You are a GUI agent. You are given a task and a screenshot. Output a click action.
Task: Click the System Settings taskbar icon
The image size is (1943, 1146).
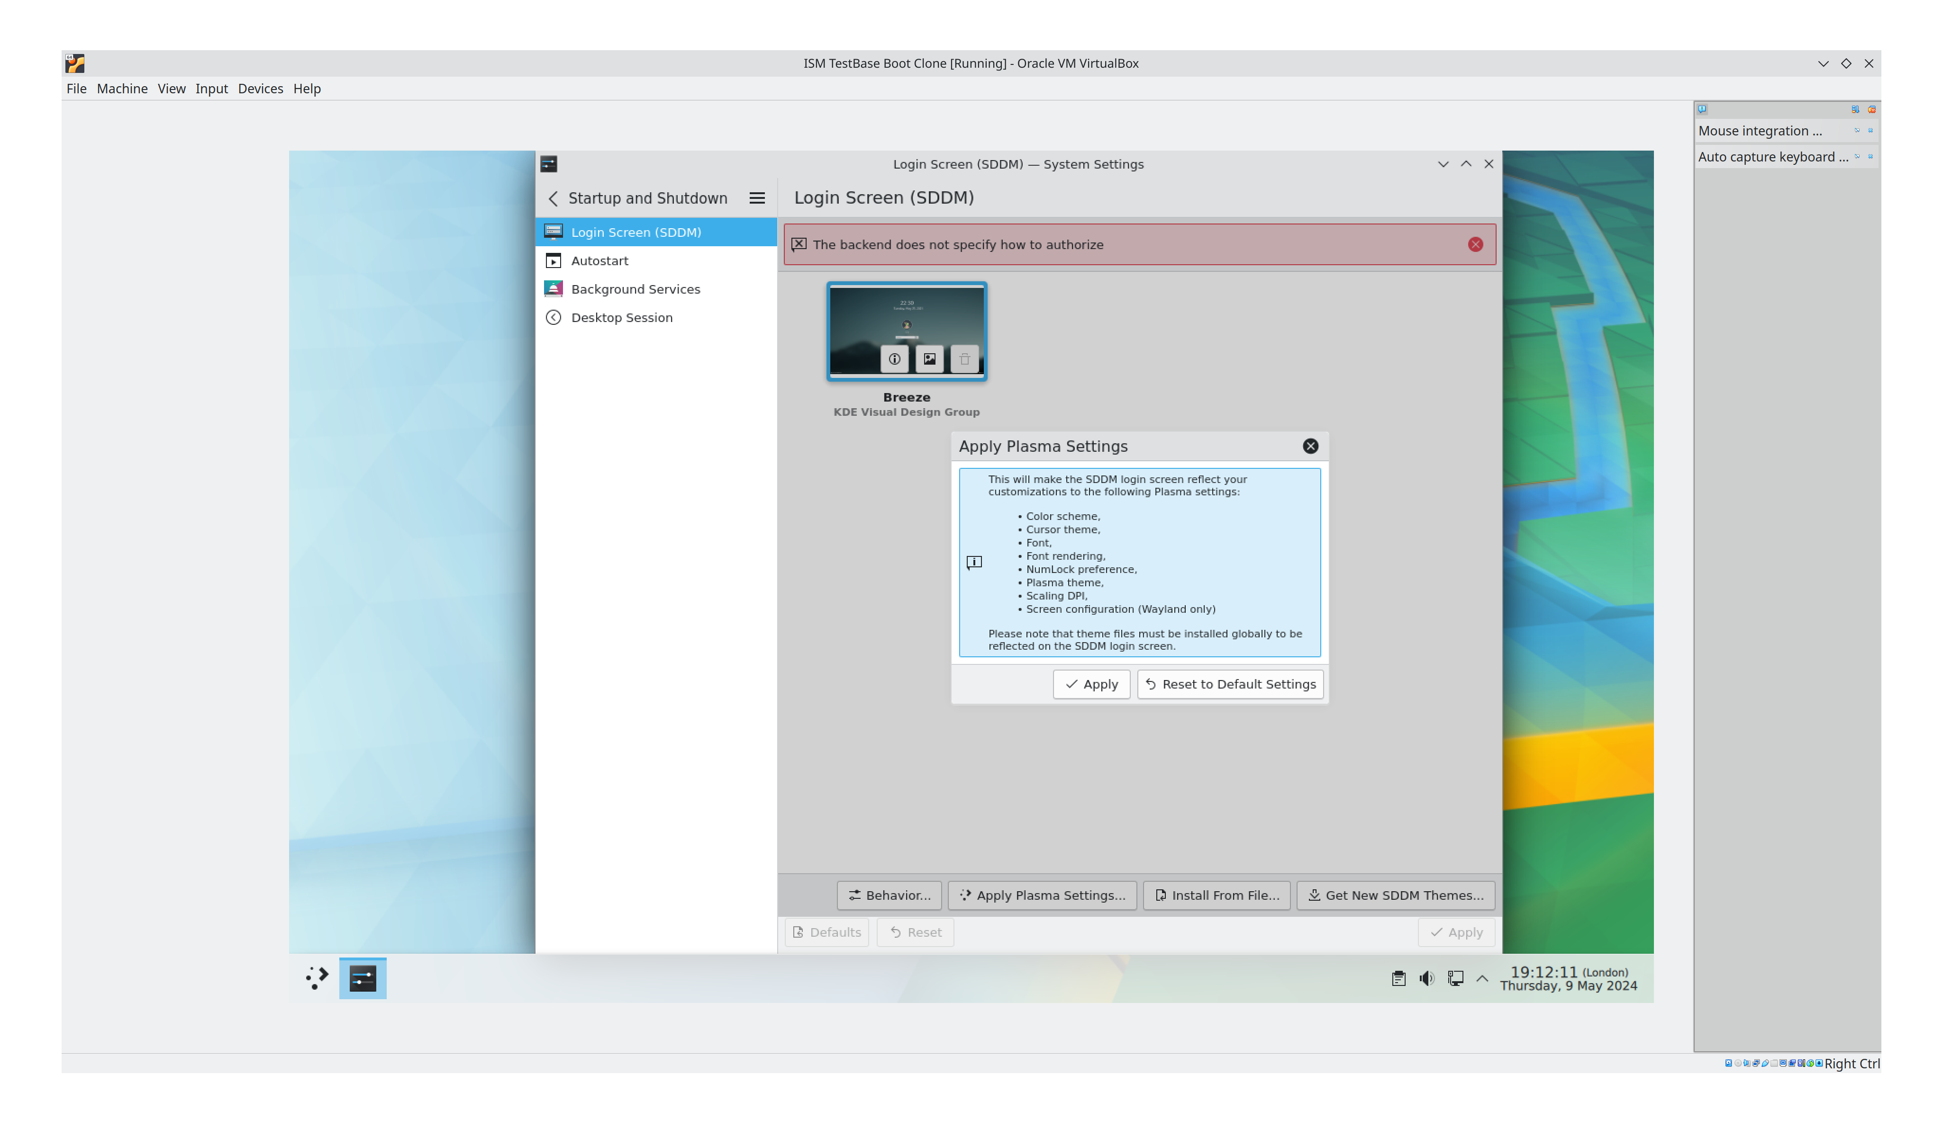(x=363, y=978)
